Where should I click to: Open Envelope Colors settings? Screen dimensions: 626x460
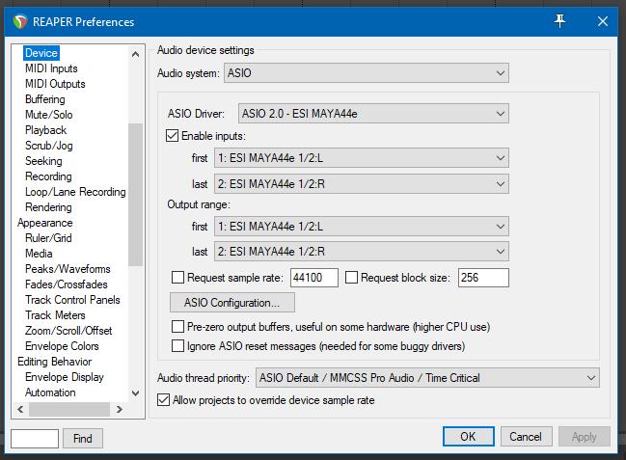(x=62, y=346)
